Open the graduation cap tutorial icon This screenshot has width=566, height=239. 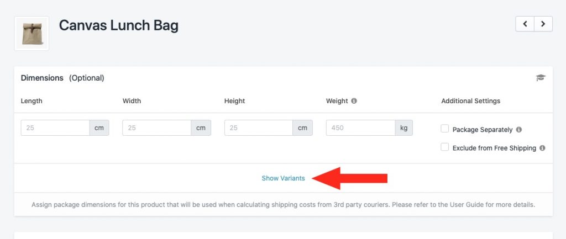(541, 77)
